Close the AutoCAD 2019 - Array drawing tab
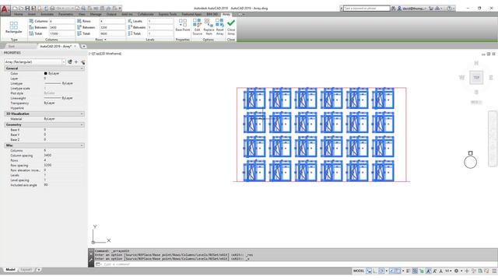498x280 pixels. [x=75, y=47]
